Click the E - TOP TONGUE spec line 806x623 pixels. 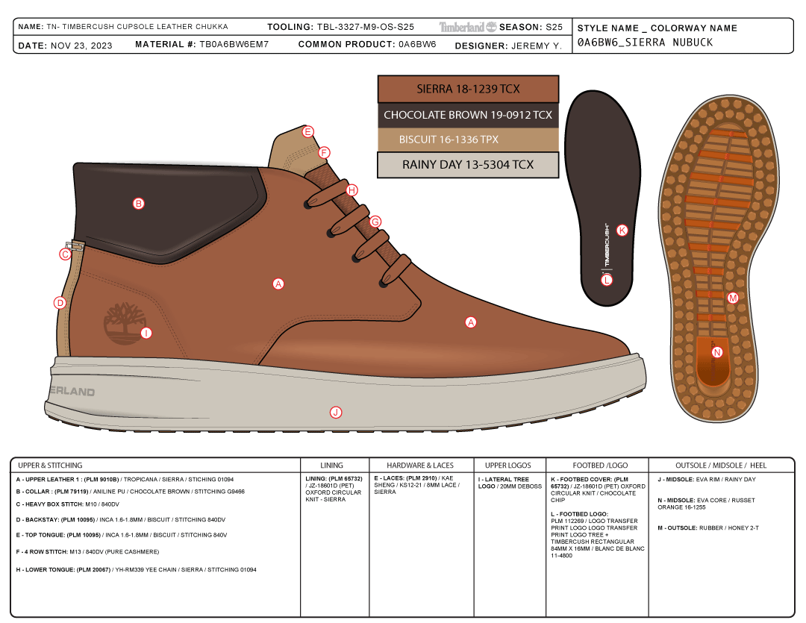pos(122,535)
